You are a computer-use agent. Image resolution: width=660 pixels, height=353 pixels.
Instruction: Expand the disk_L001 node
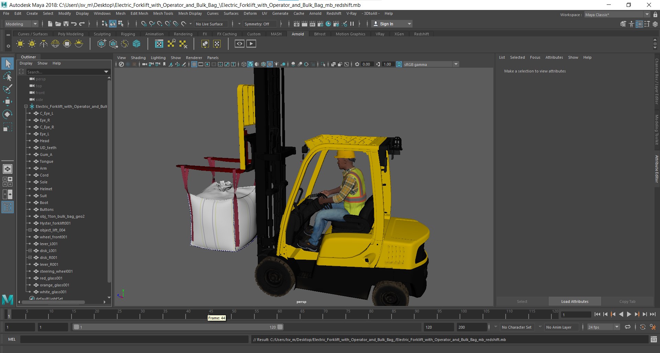pyautogui.click(x=30, y=251)
